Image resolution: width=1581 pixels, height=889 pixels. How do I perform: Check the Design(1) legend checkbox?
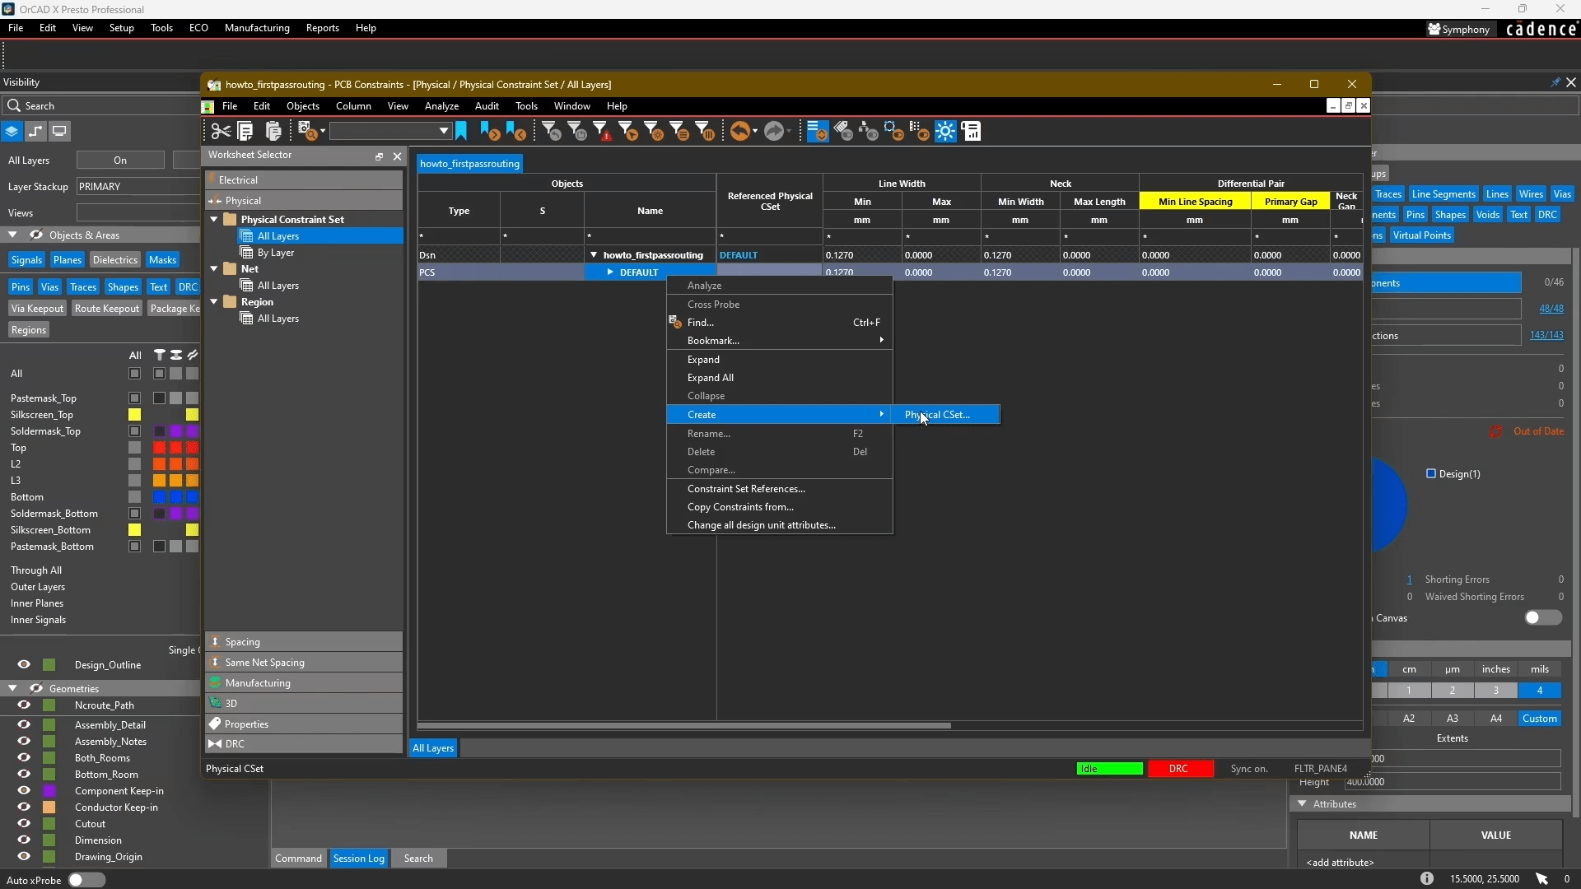pyautogui.click(x=1431, y=473)
